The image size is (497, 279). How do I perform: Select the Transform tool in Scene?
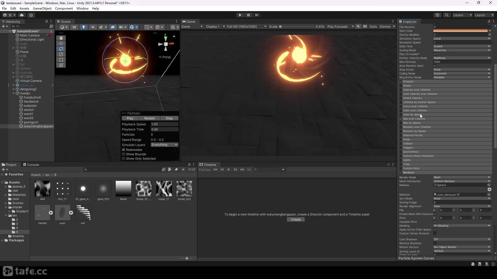(x=61, y=65)
